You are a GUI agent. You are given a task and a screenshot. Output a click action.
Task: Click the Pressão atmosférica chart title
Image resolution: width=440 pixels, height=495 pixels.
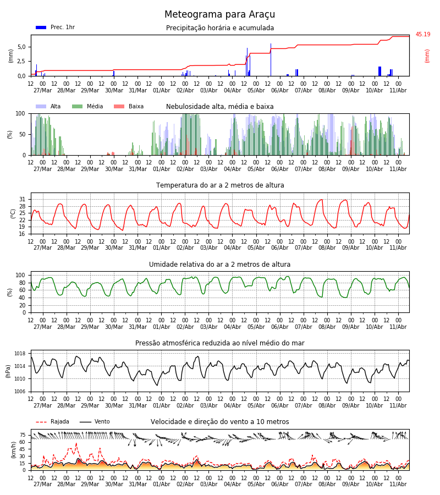click(x=220, y=343)
